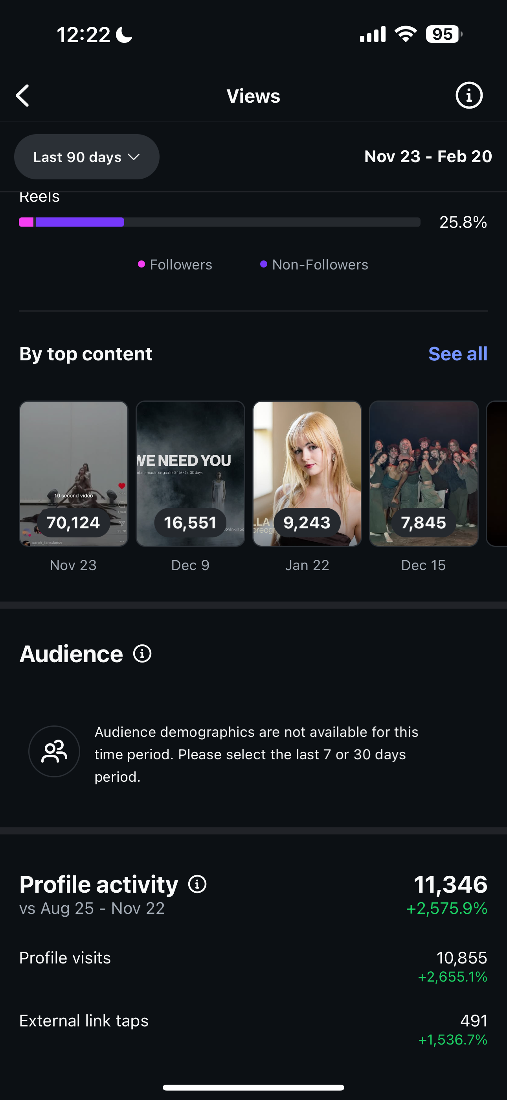Tap the moon focus mode icon

[x=125, y=35]
